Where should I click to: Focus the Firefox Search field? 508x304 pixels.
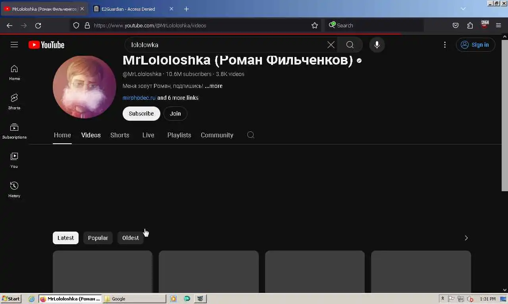tap(374, 25)
